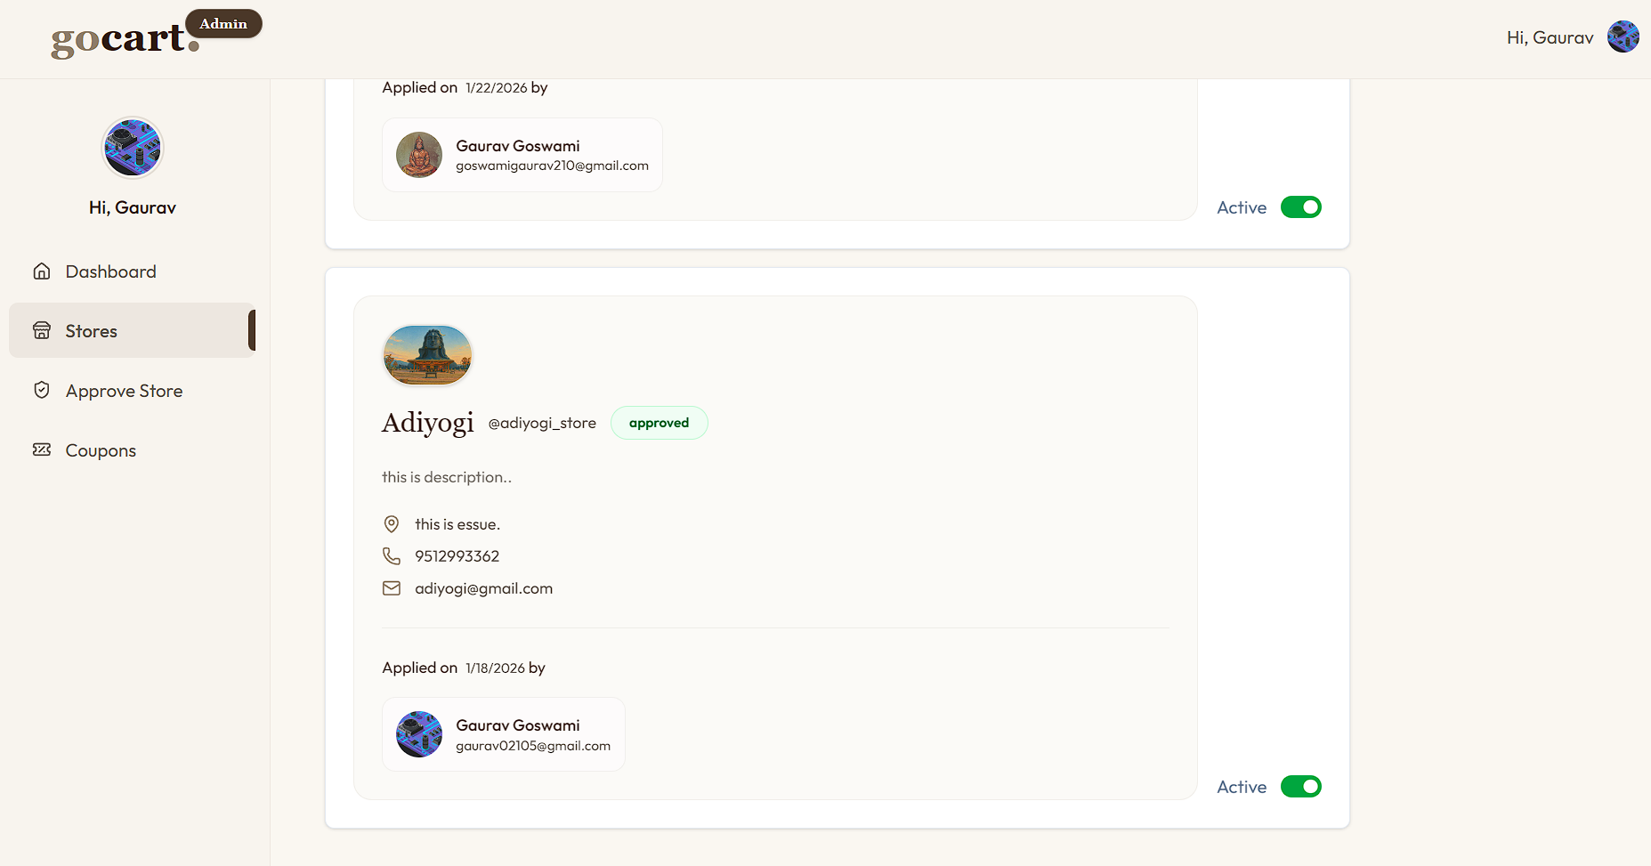Click the Stores shop icon
This screenshot has height=866, width=1651.
(x=42, y=330)
